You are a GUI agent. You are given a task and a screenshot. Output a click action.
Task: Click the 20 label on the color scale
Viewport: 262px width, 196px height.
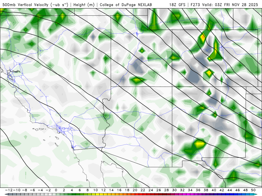135,190
